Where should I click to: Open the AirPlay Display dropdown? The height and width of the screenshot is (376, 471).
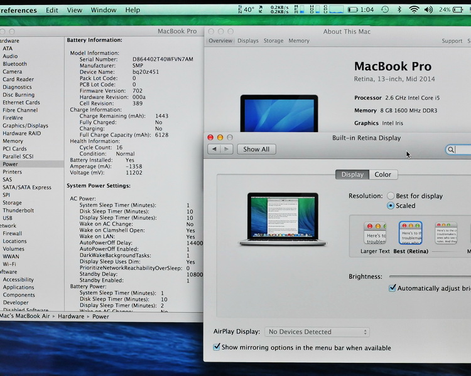point(317,332)
